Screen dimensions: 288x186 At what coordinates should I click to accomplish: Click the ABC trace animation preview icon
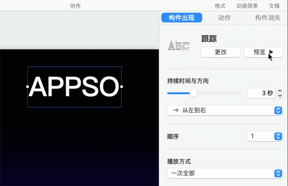179,45
